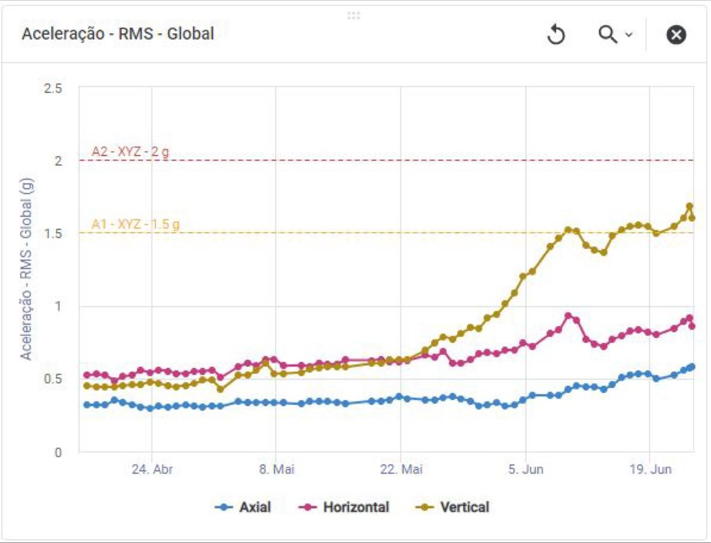Click the 'Aceleração - RMS - Global' title
Image resolution: width=711 pixels, height=543 pixels.
click(118, 34)
